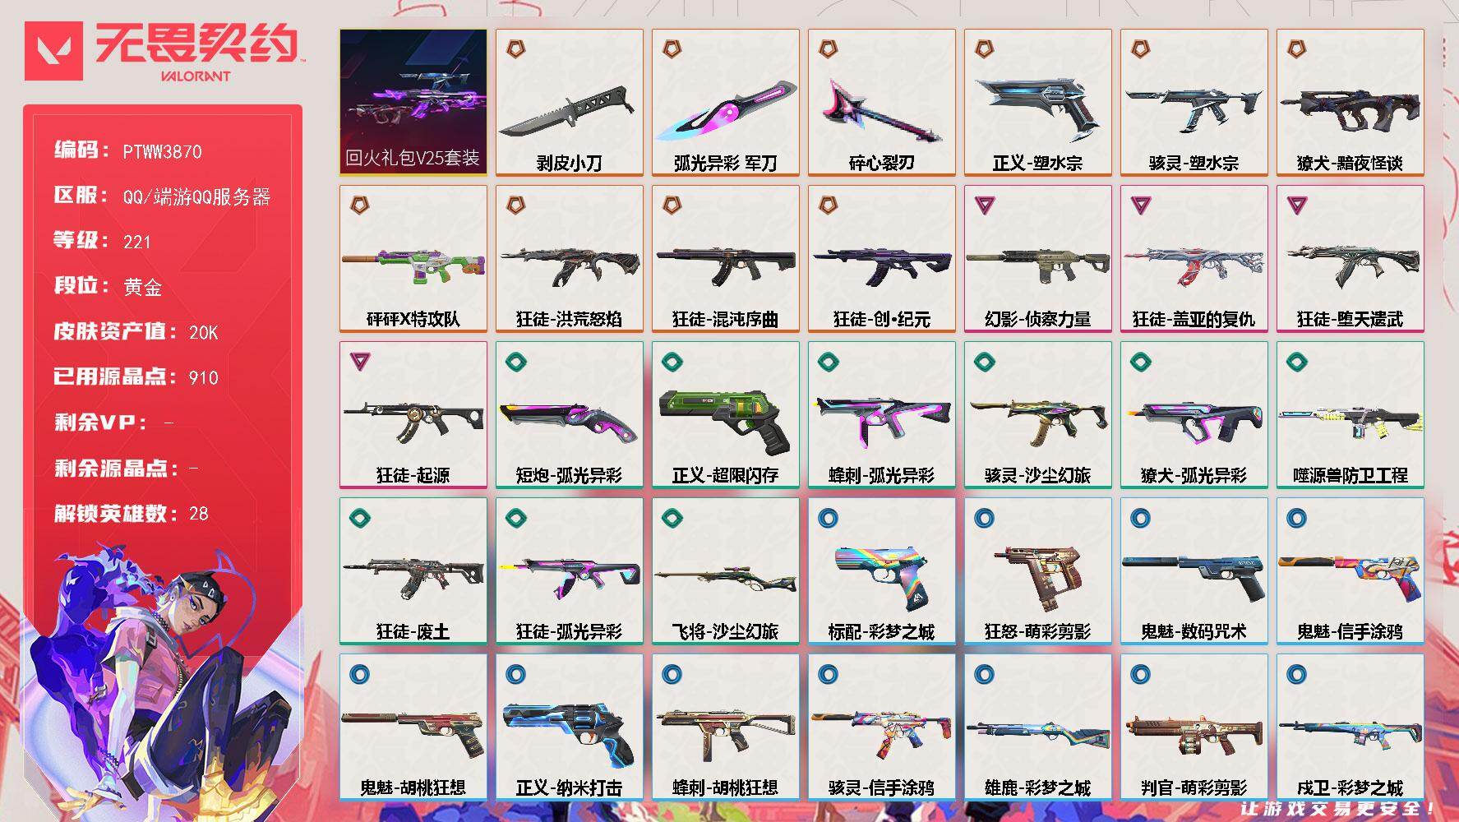Click the 骇灵-信手涂鸦 graffiti SMG
This screenshot has width=1459, height=822.
(881, 727)
